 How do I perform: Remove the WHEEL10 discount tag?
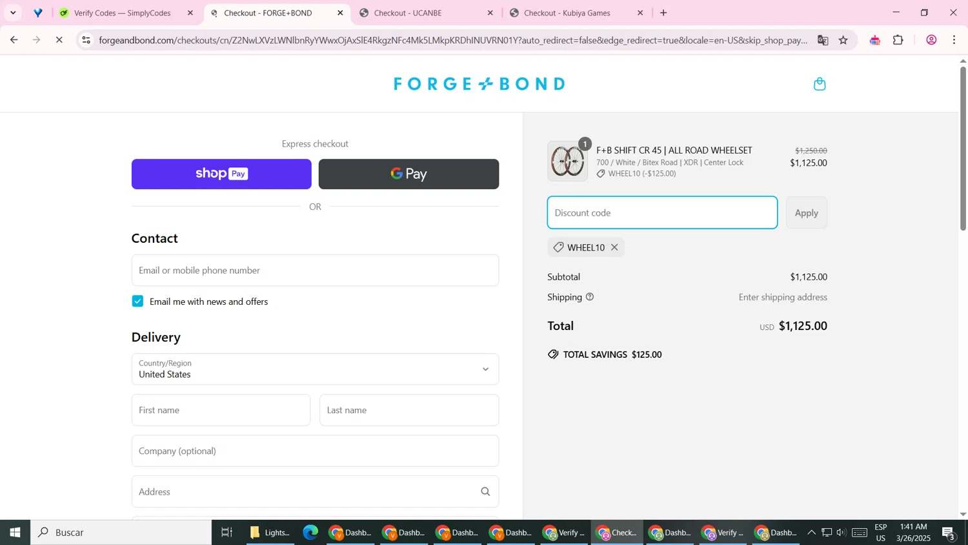click(614, 247)
